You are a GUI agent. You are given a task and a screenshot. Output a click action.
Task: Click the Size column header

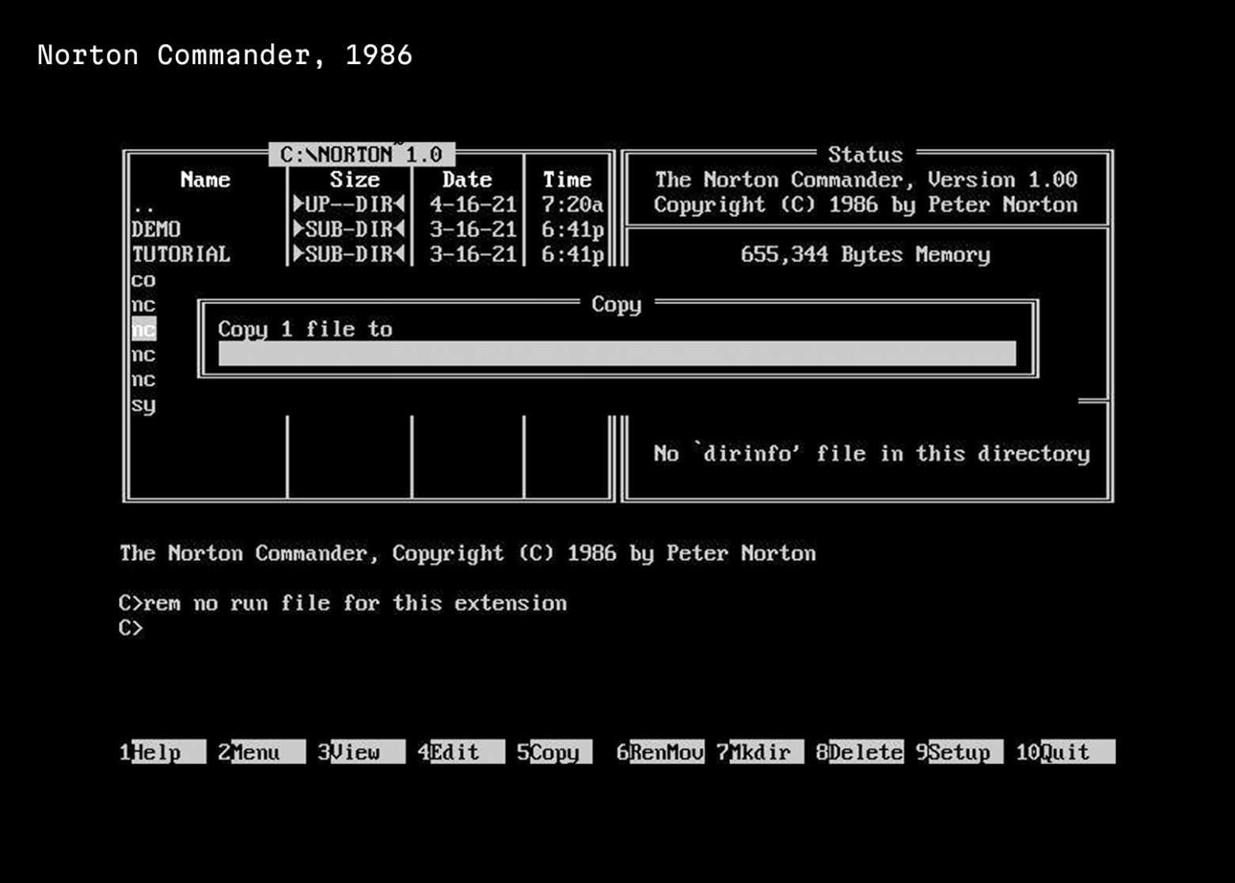(355, 180)
